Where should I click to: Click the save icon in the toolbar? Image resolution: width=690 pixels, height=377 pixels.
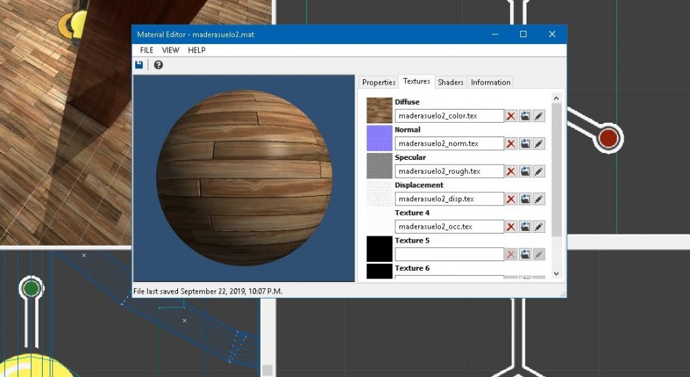point(139,65)
